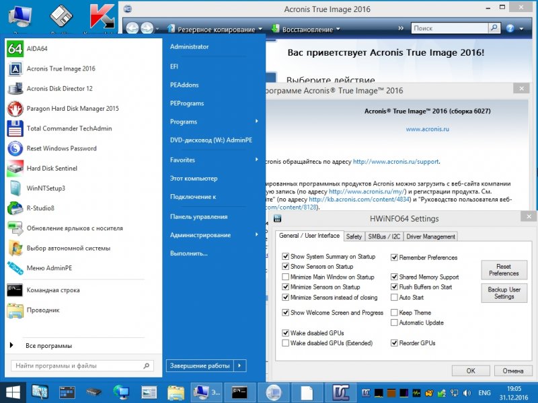Enable Auto Start checkbox
This screenshot has height=403, width=538.
coord(394,298)
